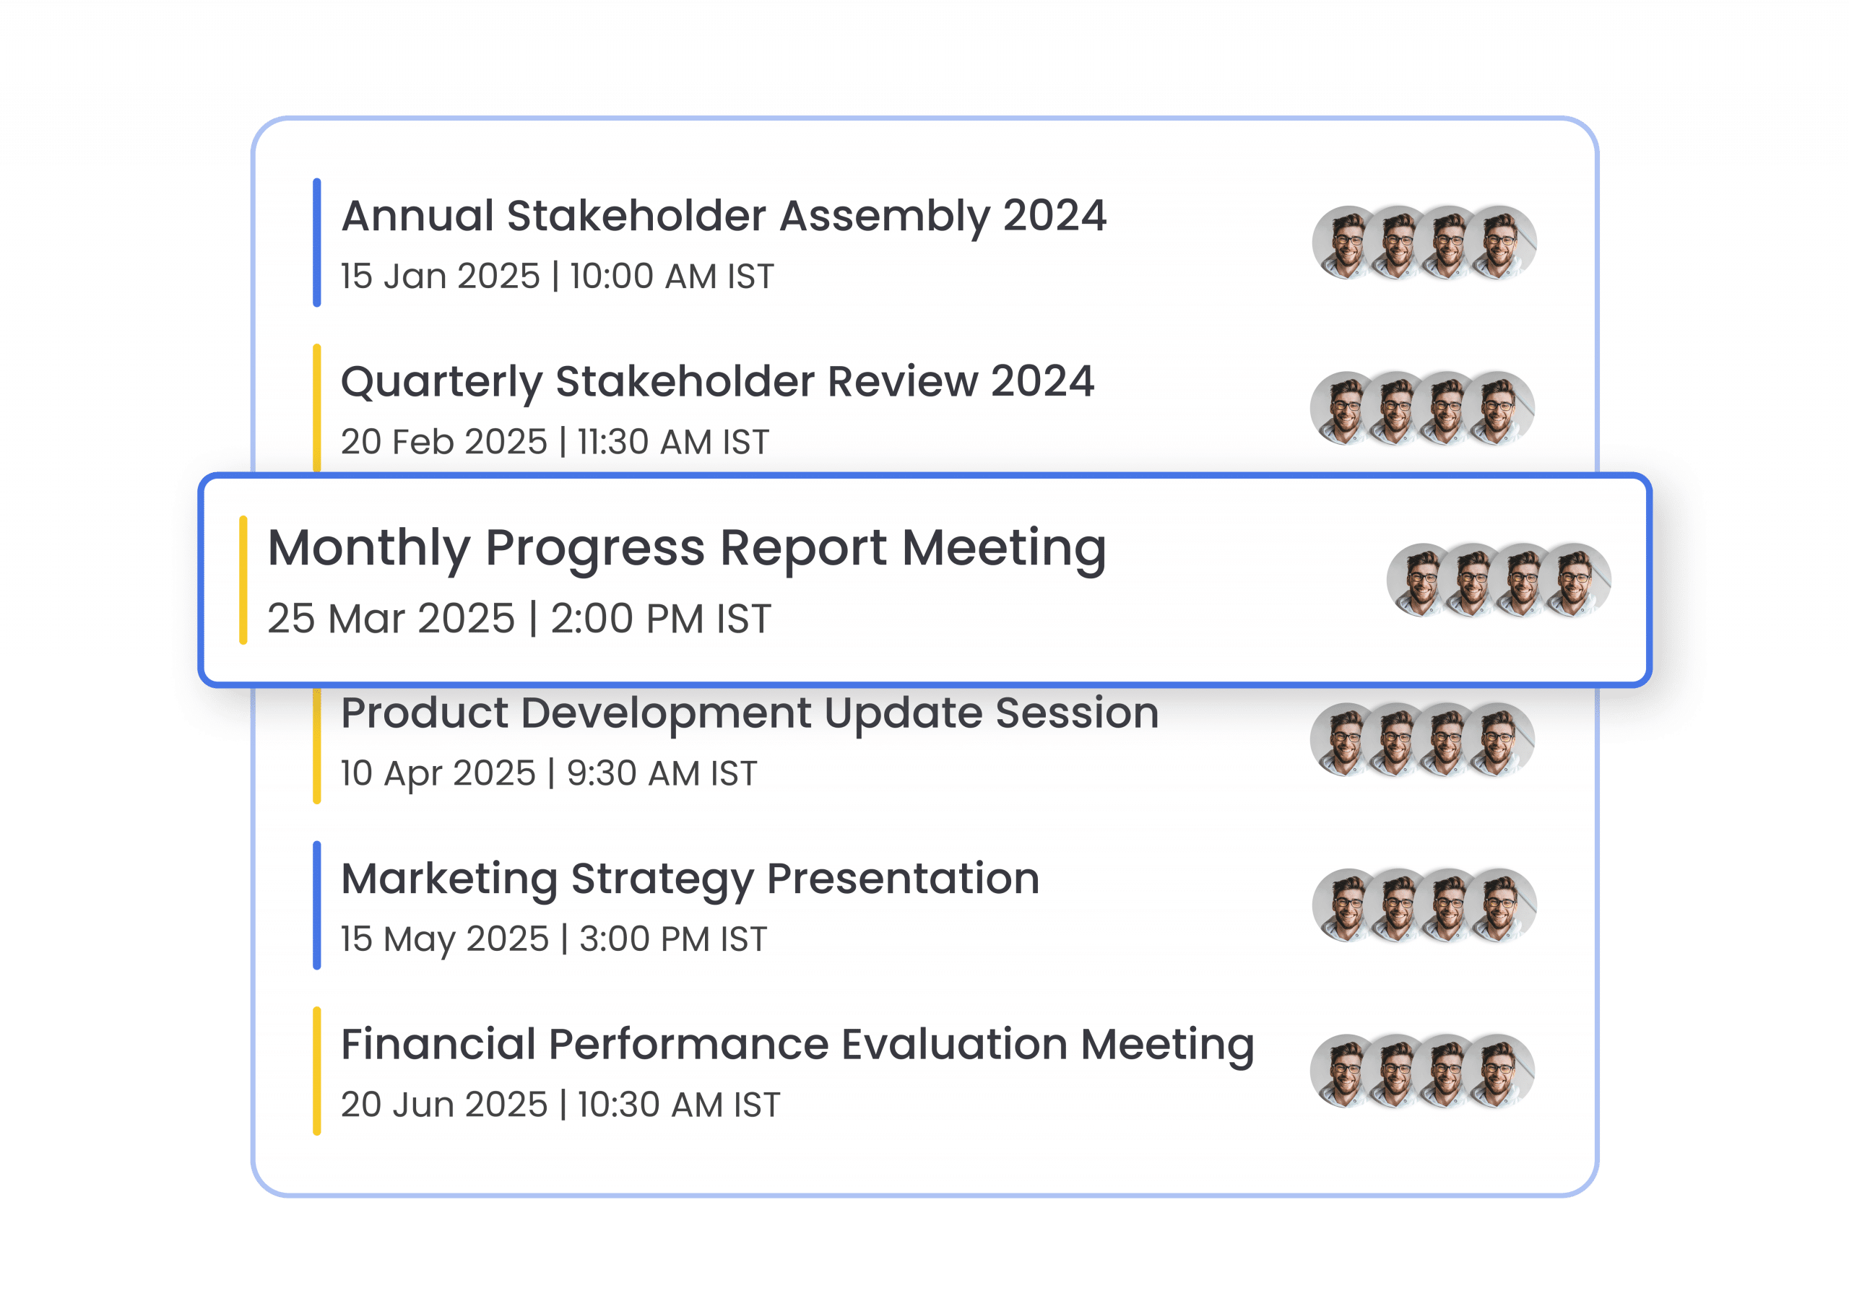Screen dimensions: 1849x1314
Task: Click the 25 Mar 2025 2:00 PM date
Action: pos(519,619)
